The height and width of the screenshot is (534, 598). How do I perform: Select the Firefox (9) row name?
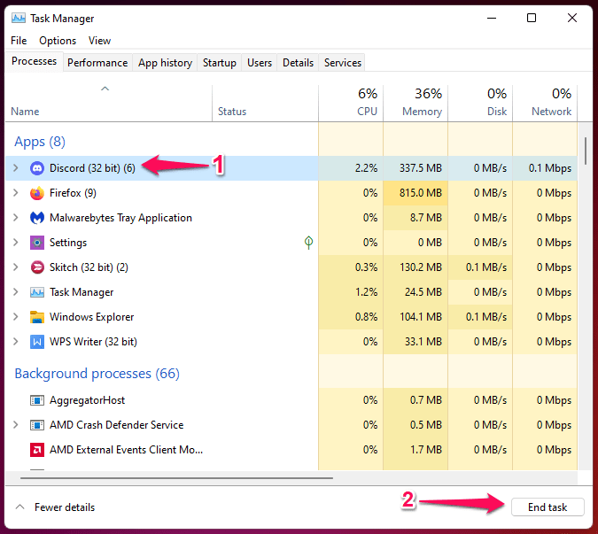[73, 193]
